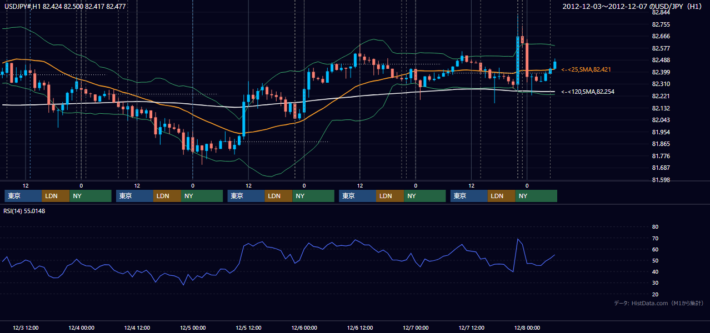Select the 12/7 00:00 time label
Viewport: 710px width, 333px height.
point(416,327)
